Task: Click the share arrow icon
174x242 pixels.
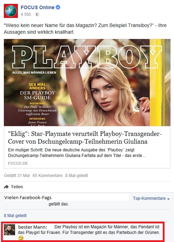Action: 6,187
